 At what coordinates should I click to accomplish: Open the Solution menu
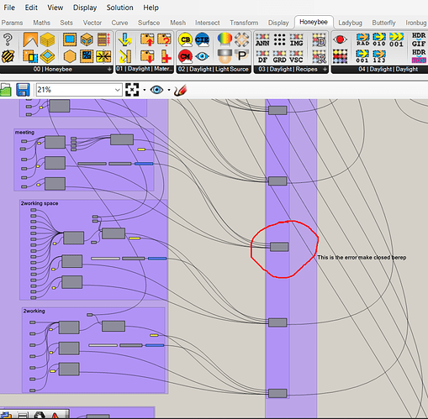point(119,8)
